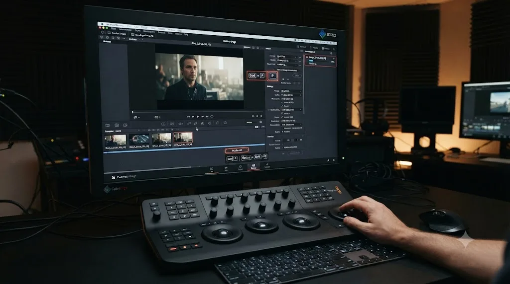
Task: Select the clip thumbnail before the red-outlined one
Action: tap(162, 139)
